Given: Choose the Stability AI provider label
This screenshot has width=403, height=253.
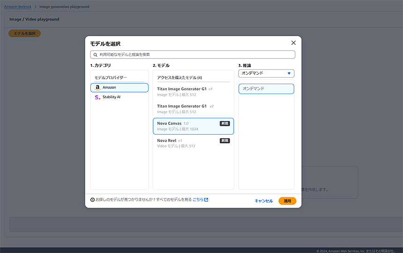Looking at the screenshot, I should pos(111,97).
